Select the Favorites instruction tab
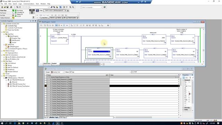 pos(45,18)
